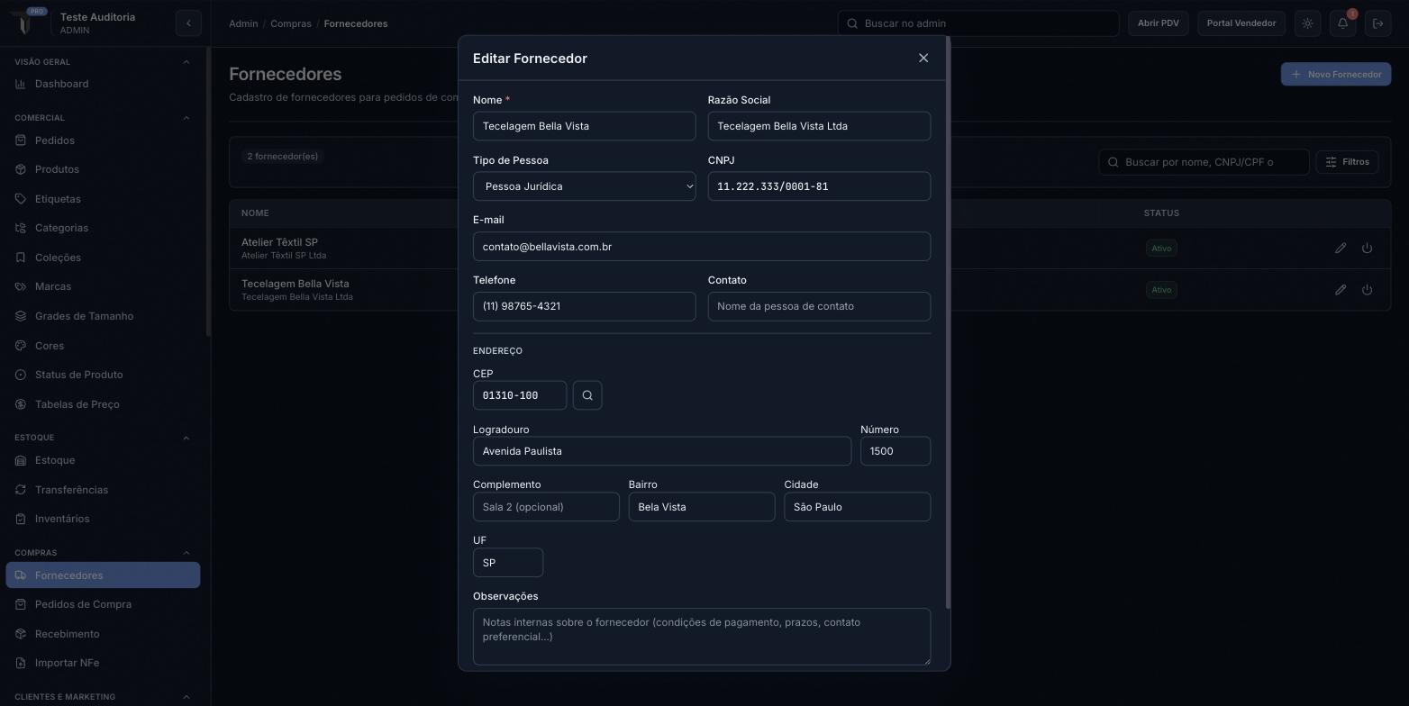Collapse the Comercial section

[x=186, y=118]
